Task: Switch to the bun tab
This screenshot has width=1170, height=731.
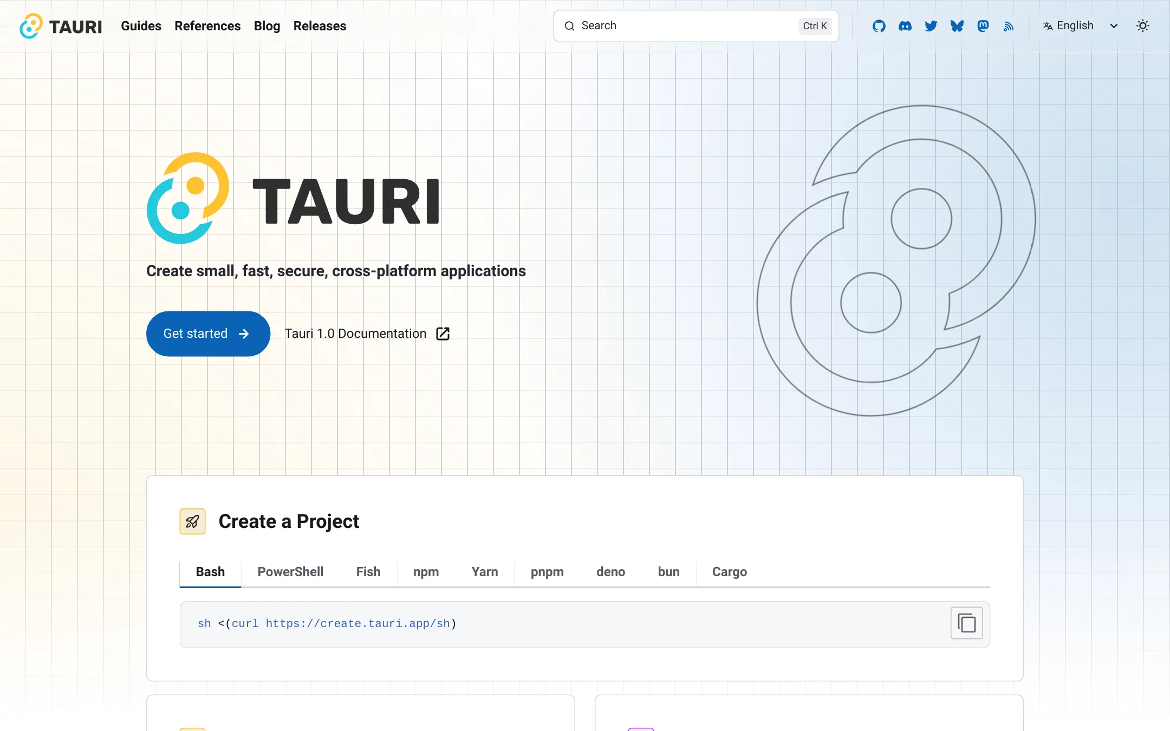Action: pos(668,572)
